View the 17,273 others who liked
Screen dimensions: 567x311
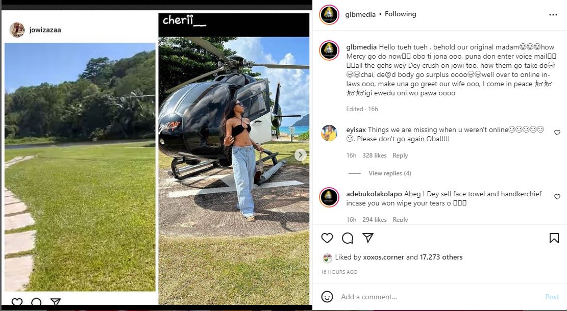point(441,257)
